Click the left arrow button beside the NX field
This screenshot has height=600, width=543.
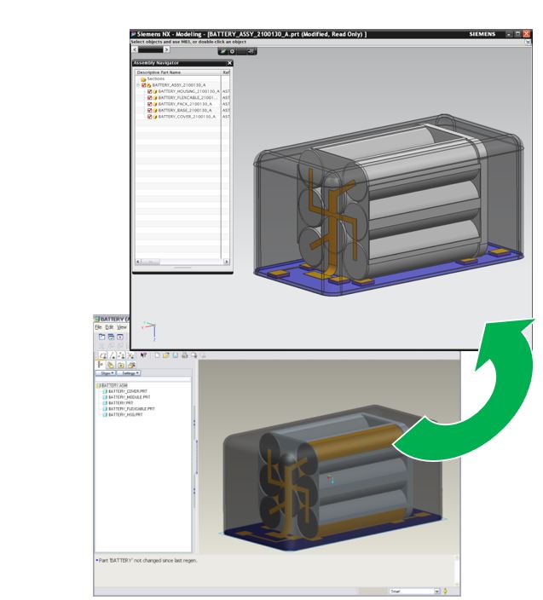click(135, 49)
